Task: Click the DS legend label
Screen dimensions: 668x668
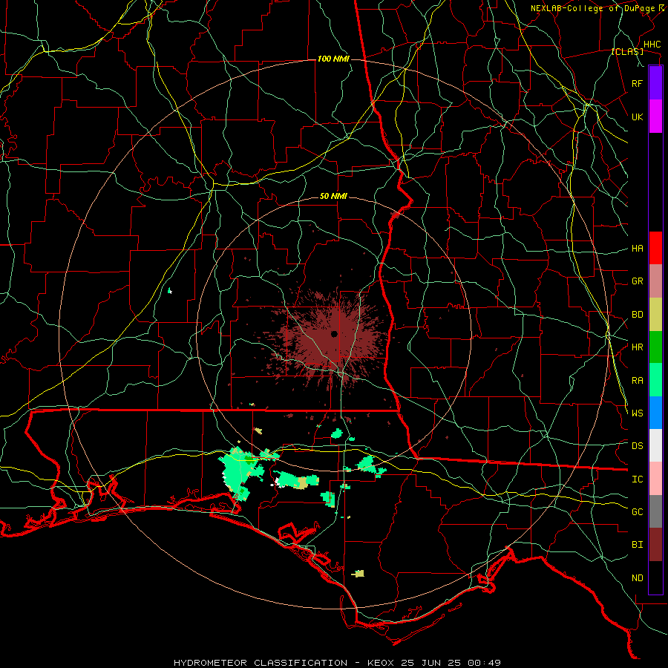Action: 637,445
